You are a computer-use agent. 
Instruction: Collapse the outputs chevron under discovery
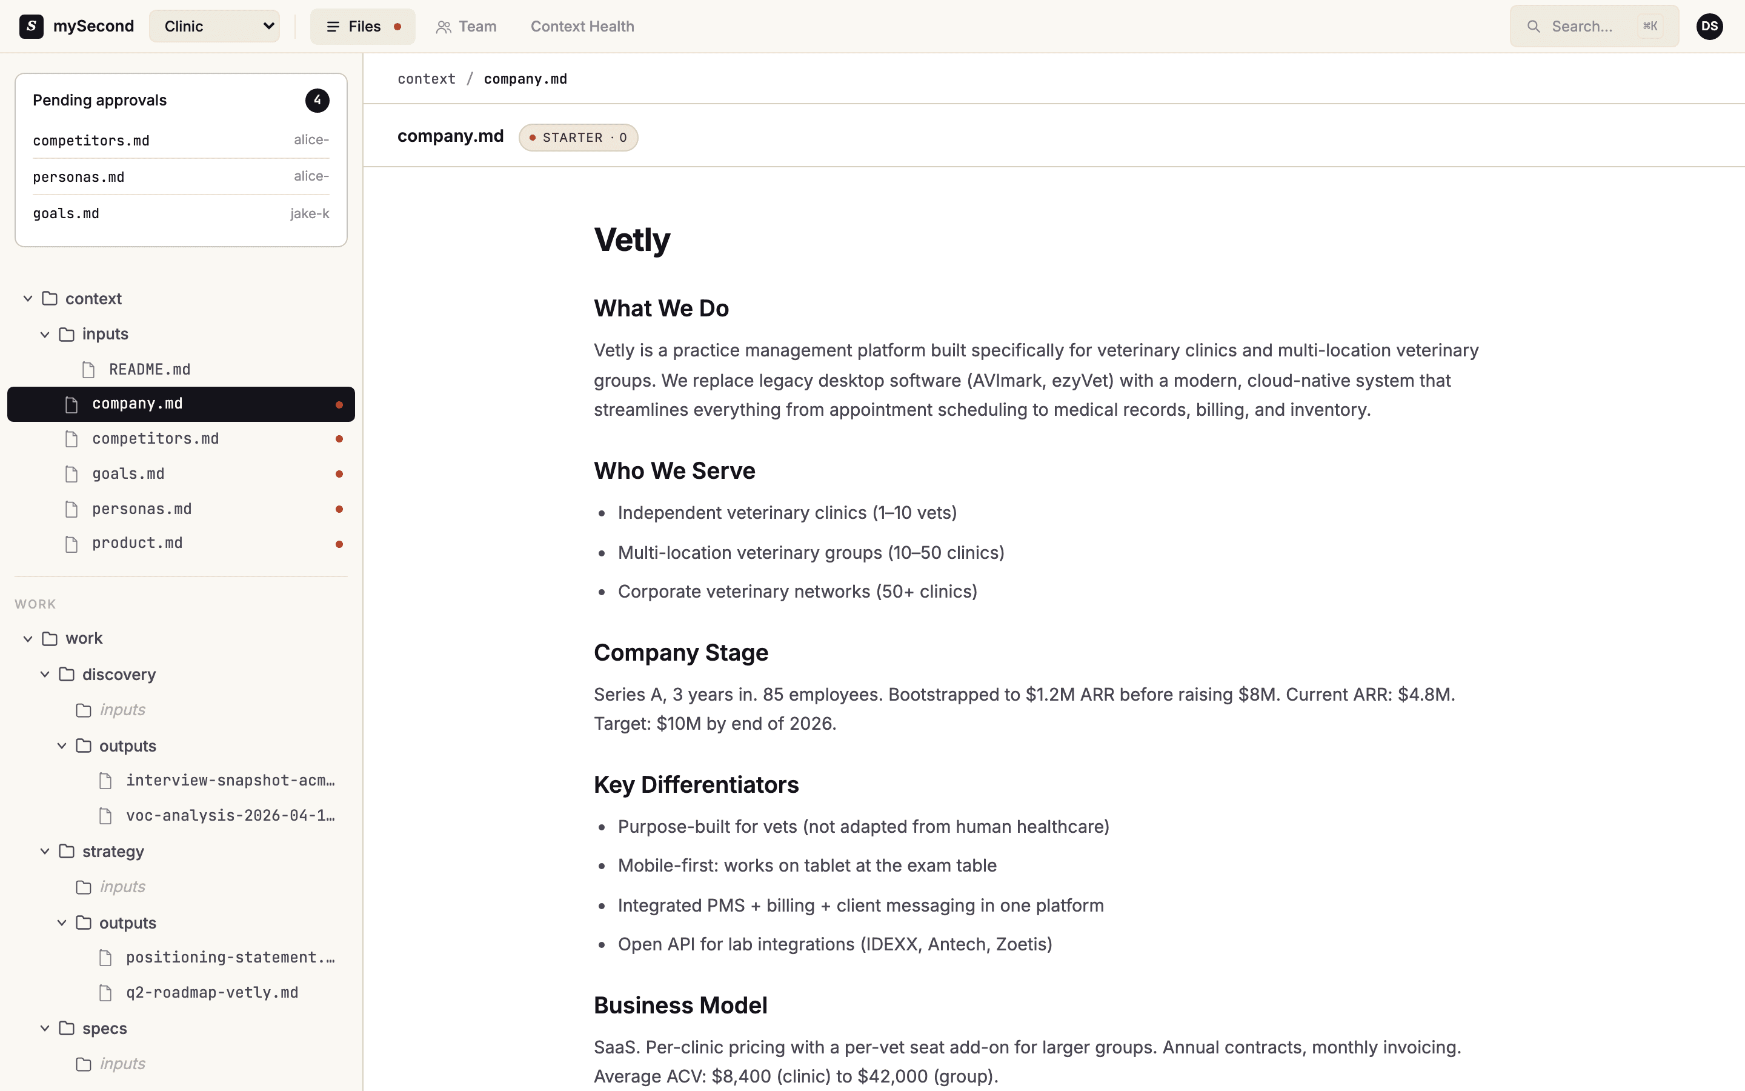pos(62,746)
